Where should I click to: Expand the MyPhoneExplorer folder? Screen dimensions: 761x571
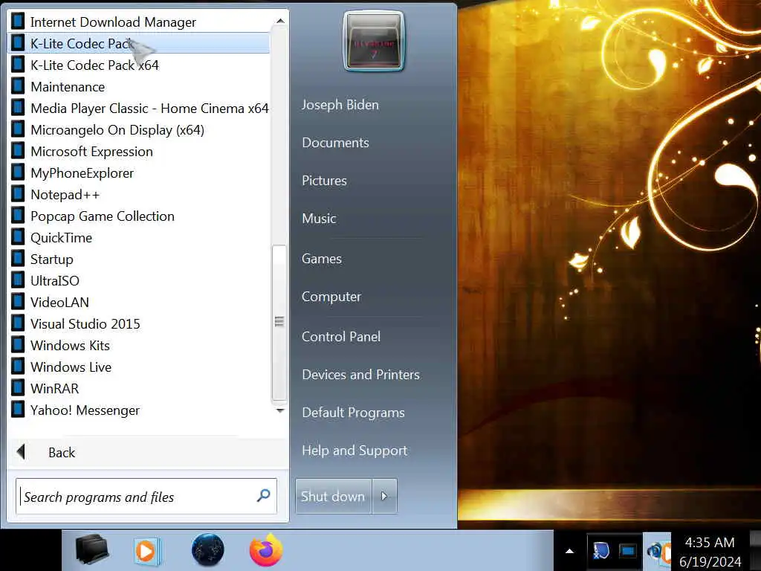[x=139, y=172]
